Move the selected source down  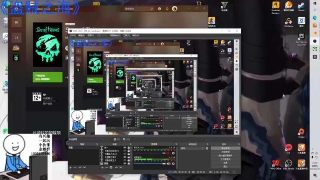121,167
